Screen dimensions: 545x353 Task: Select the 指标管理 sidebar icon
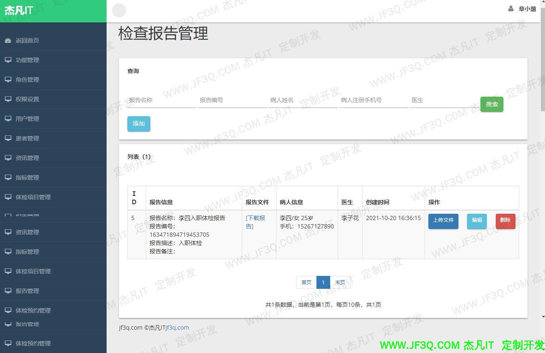pyautogui.click(x=8, y=178)
